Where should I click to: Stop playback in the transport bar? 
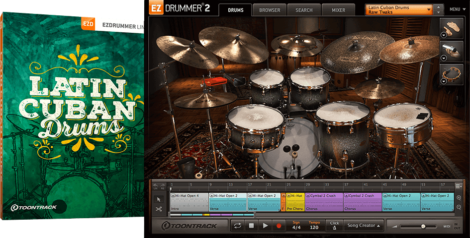tap(251, 226)
